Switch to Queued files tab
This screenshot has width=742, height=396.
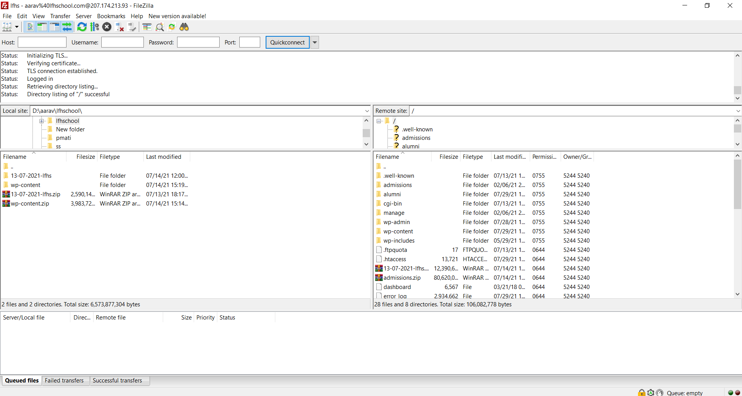(22, 381)
